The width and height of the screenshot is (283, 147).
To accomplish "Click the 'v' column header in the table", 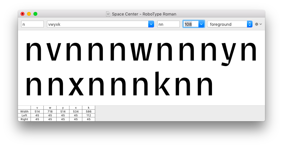I will pyautogui.click(x=37, y=108).
